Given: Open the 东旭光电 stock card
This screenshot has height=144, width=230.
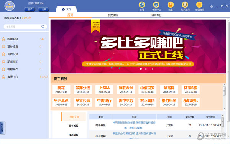Looking at the screenshot, I should [191, 102].
